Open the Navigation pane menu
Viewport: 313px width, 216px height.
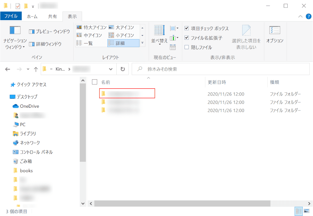(x=15, y=38)
